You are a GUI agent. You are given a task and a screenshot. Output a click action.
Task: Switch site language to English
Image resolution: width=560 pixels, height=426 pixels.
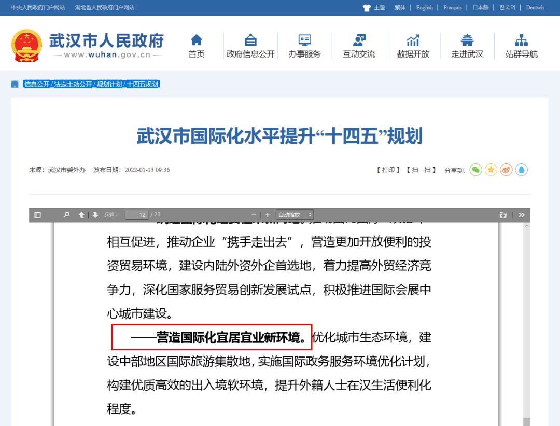pyautogui.click(x=424, y=7)
